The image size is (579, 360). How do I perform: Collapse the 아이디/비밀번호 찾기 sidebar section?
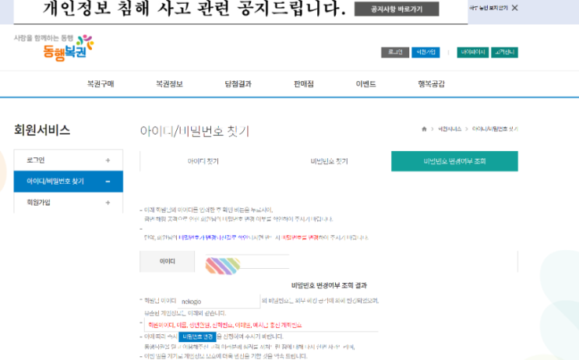coord(108,182)
